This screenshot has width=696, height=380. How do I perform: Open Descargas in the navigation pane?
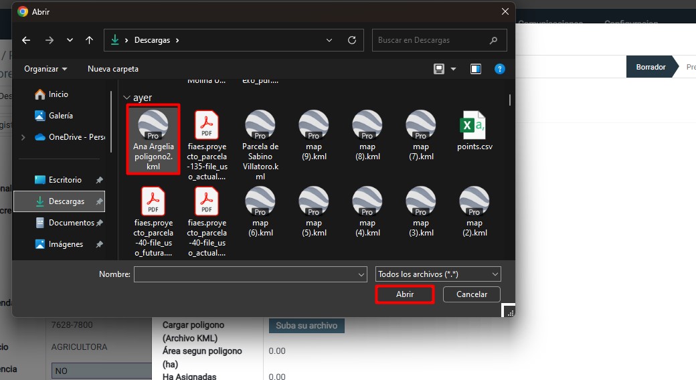click(x=66, y=201)
